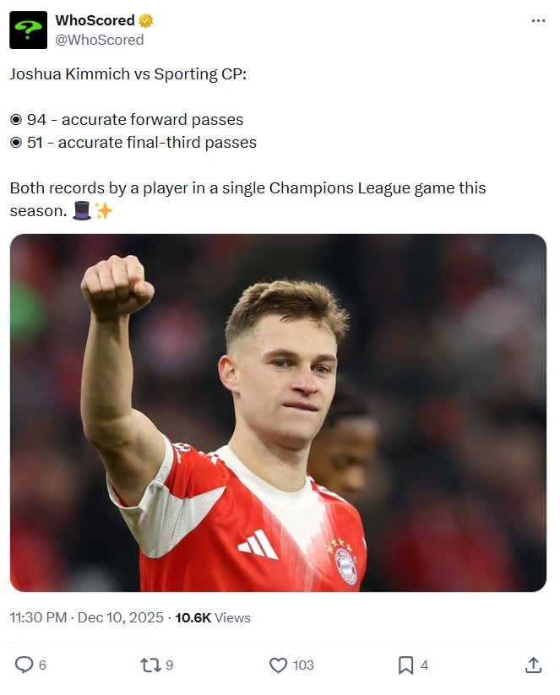Click the 11:30 PM Dec 10, 2025 timestamp
Viewport: 560px width, 695px height.
(x=87, y=617)
